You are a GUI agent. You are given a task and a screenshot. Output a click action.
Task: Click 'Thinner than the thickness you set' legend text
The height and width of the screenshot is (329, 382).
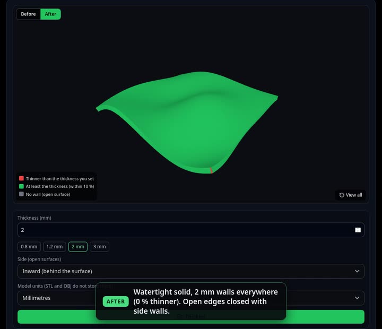coord(60,179)
